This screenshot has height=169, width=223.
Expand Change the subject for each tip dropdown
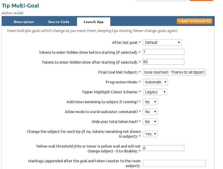[150, 134]
